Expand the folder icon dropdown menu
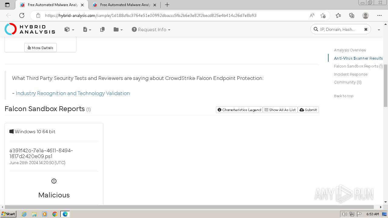This screenshot has width=388, height=218. [118, 29]
